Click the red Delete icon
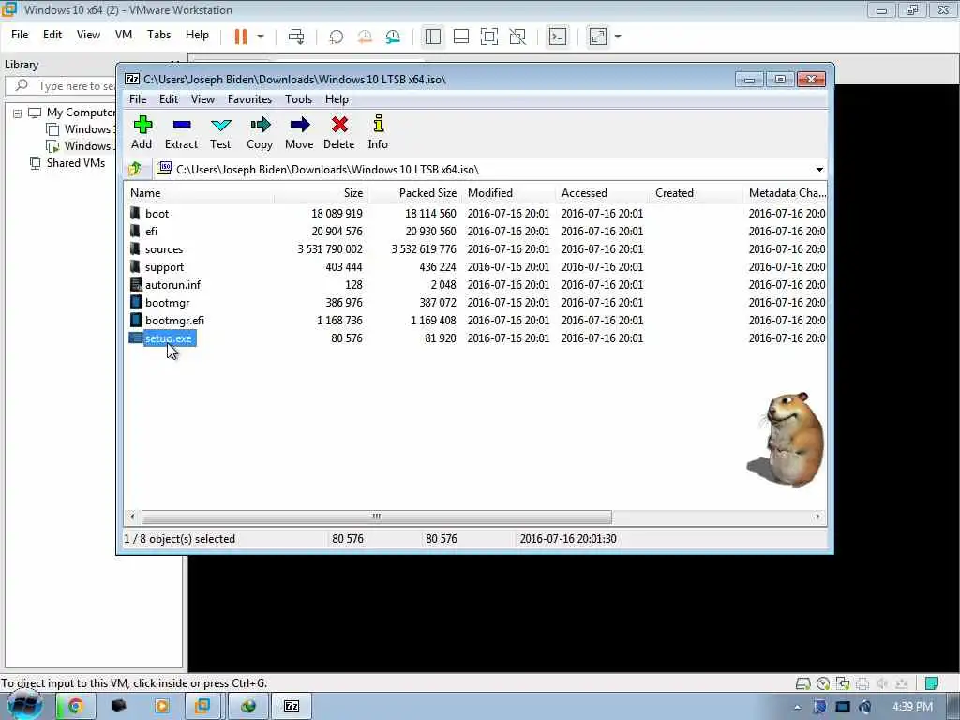Viewport: 960px width, 720px height. click(339, 132)
